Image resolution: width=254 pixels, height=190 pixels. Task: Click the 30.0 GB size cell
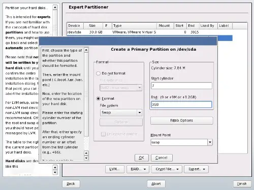click(96, 32)
